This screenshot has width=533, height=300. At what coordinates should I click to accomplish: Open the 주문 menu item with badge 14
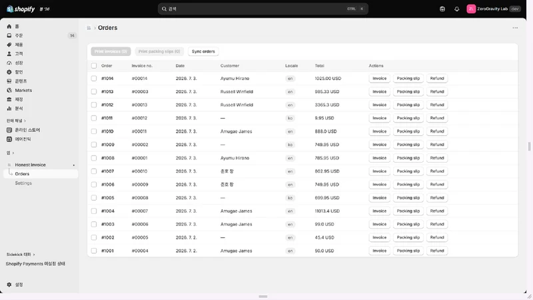(41, 35)
